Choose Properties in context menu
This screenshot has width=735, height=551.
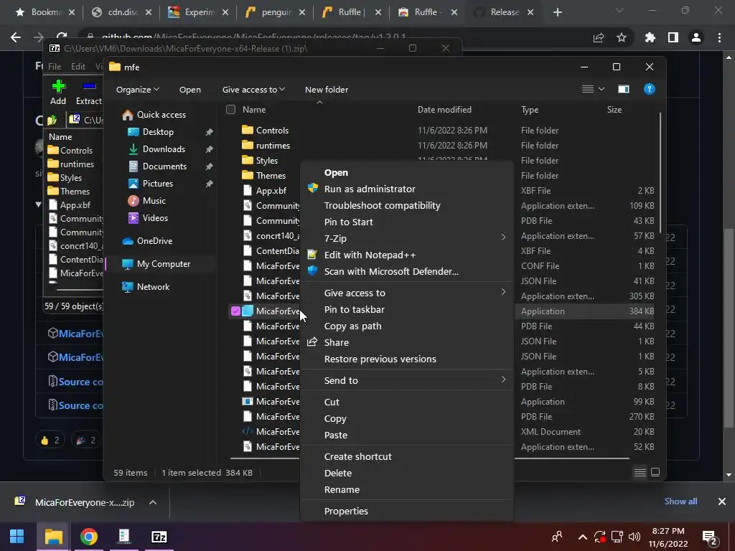(x=406, y=511)
